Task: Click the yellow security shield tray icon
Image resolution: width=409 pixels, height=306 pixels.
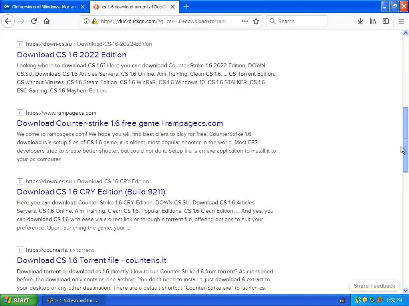Action: (365, 300)
